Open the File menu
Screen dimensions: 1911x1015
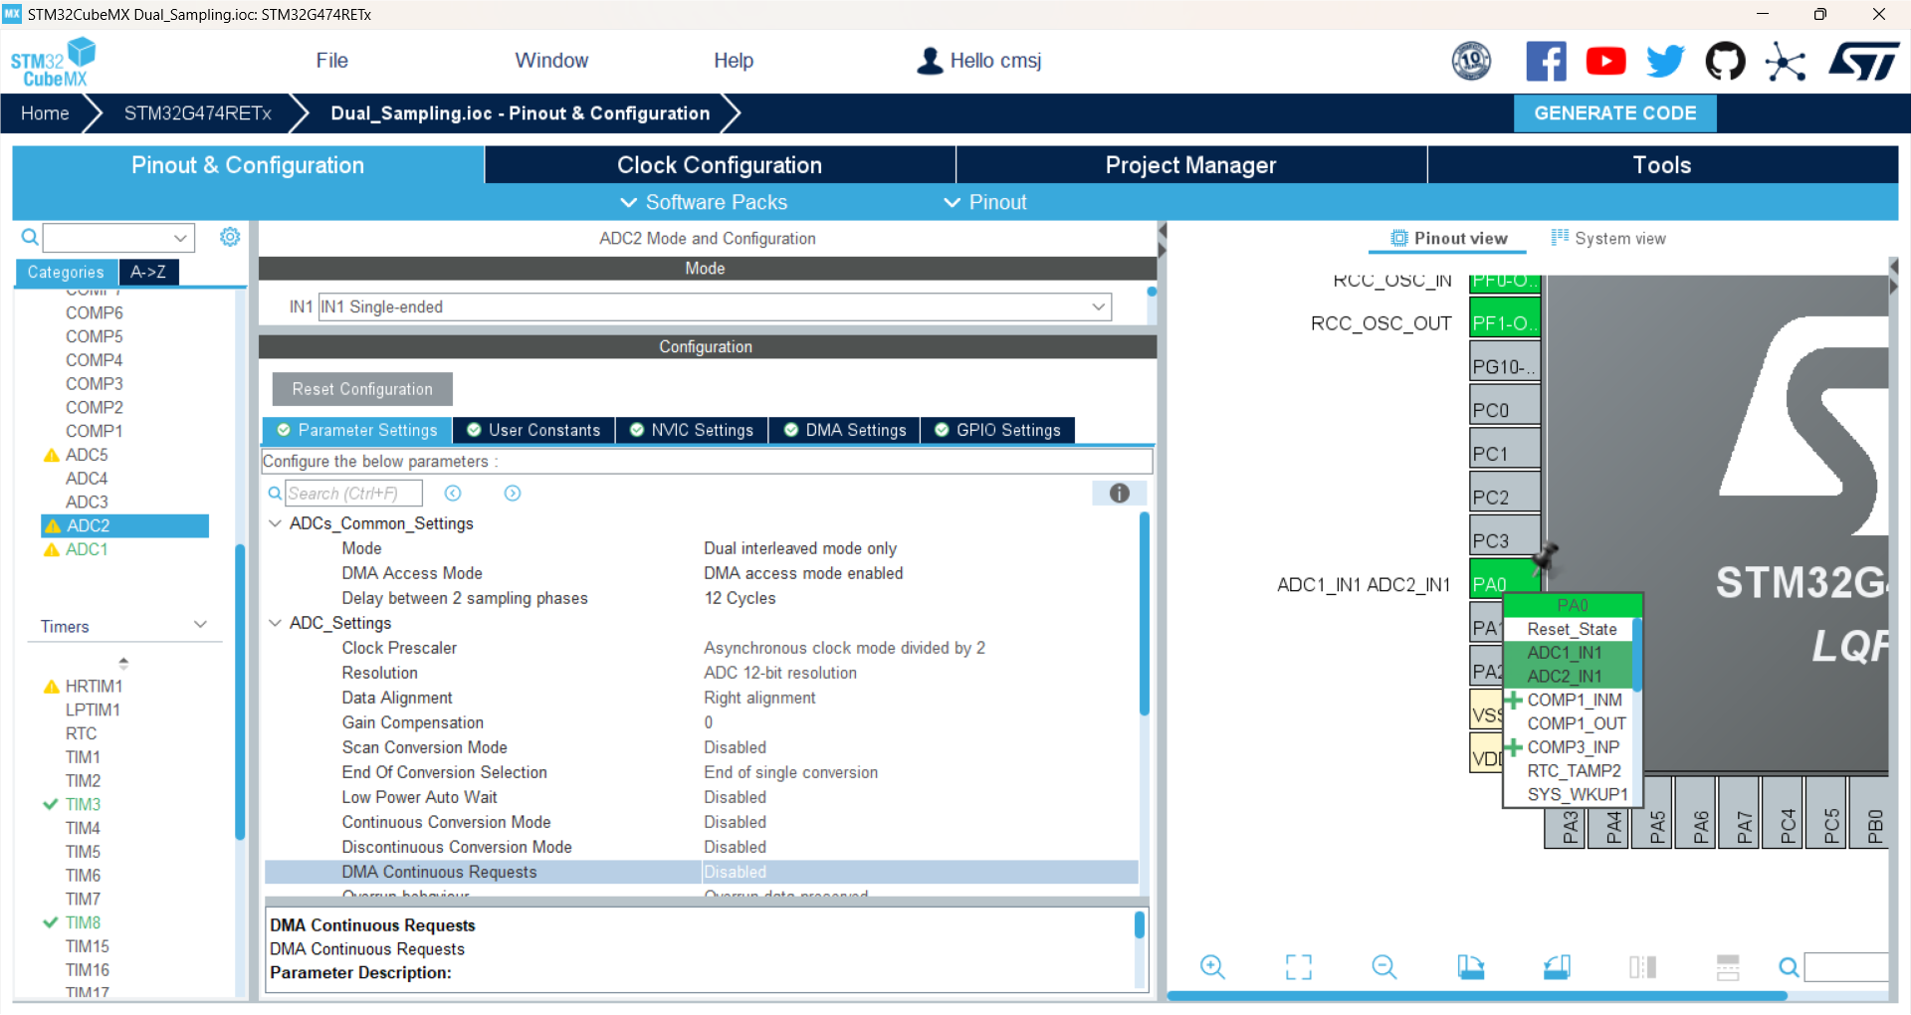point(331,61)
